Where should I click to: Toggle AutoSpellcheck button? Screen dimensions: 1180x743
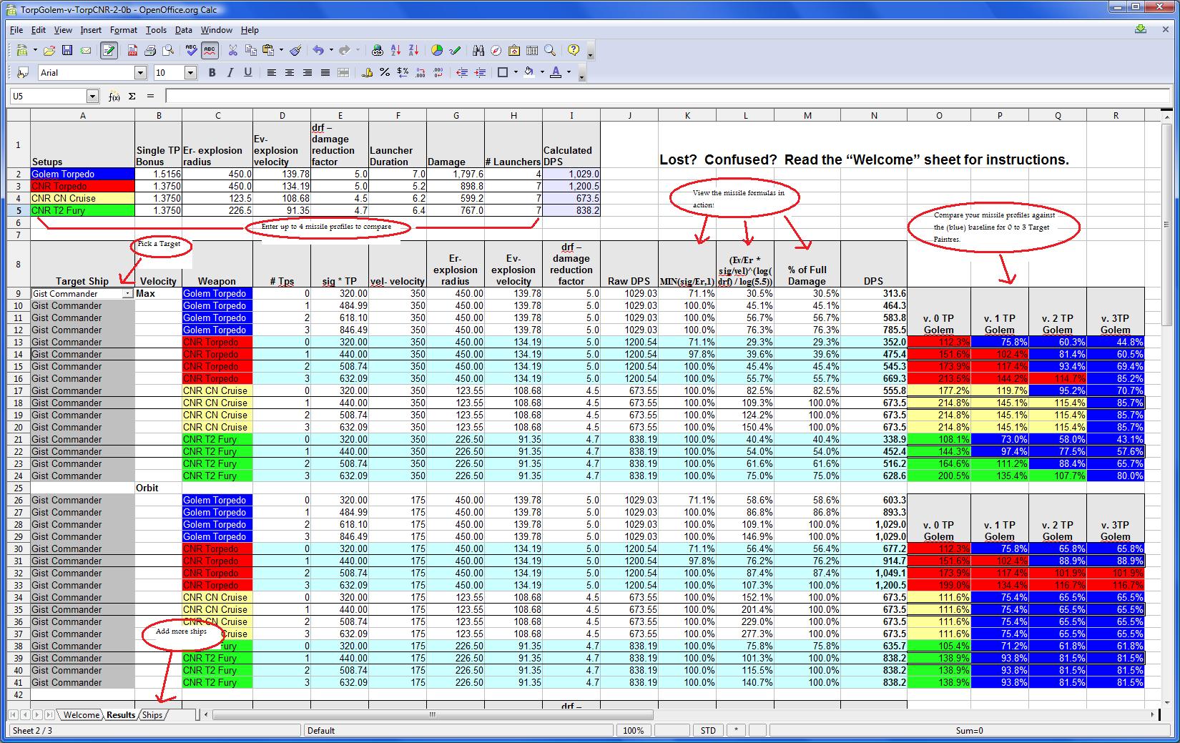[209, 51]
